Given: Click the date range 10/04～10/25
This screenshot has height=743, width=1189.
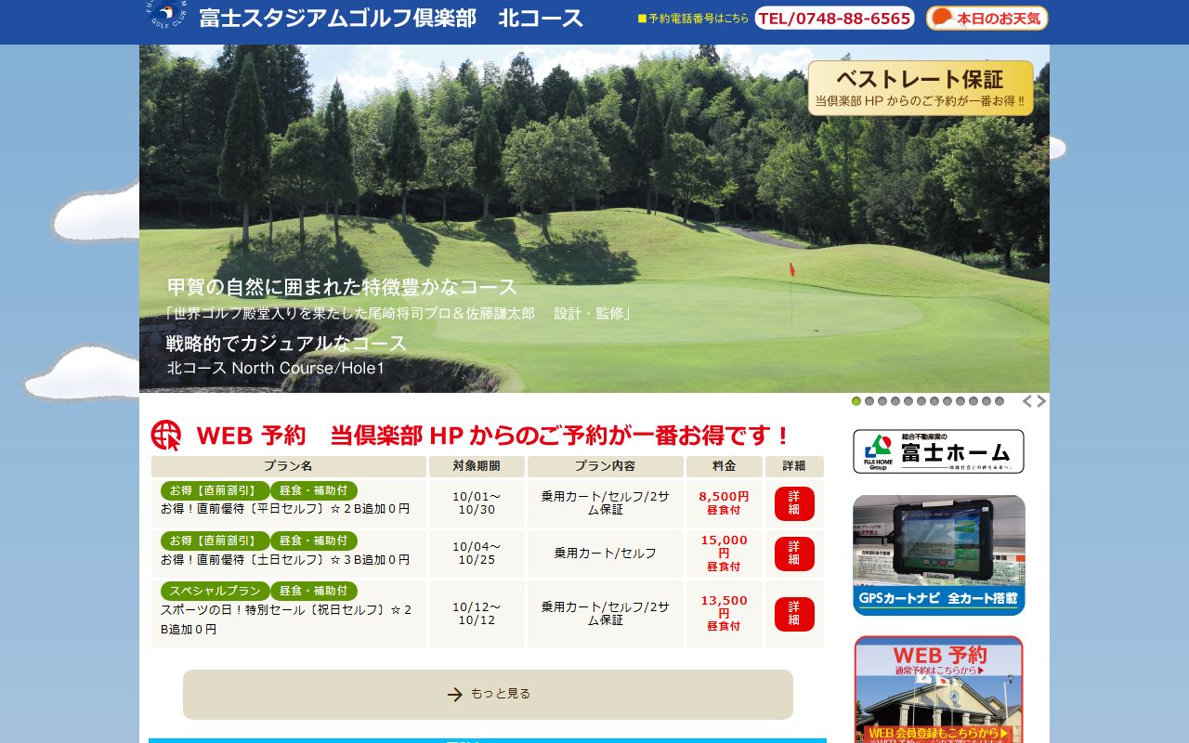Looking at the screenshot, I should click(x=477, y=554).
